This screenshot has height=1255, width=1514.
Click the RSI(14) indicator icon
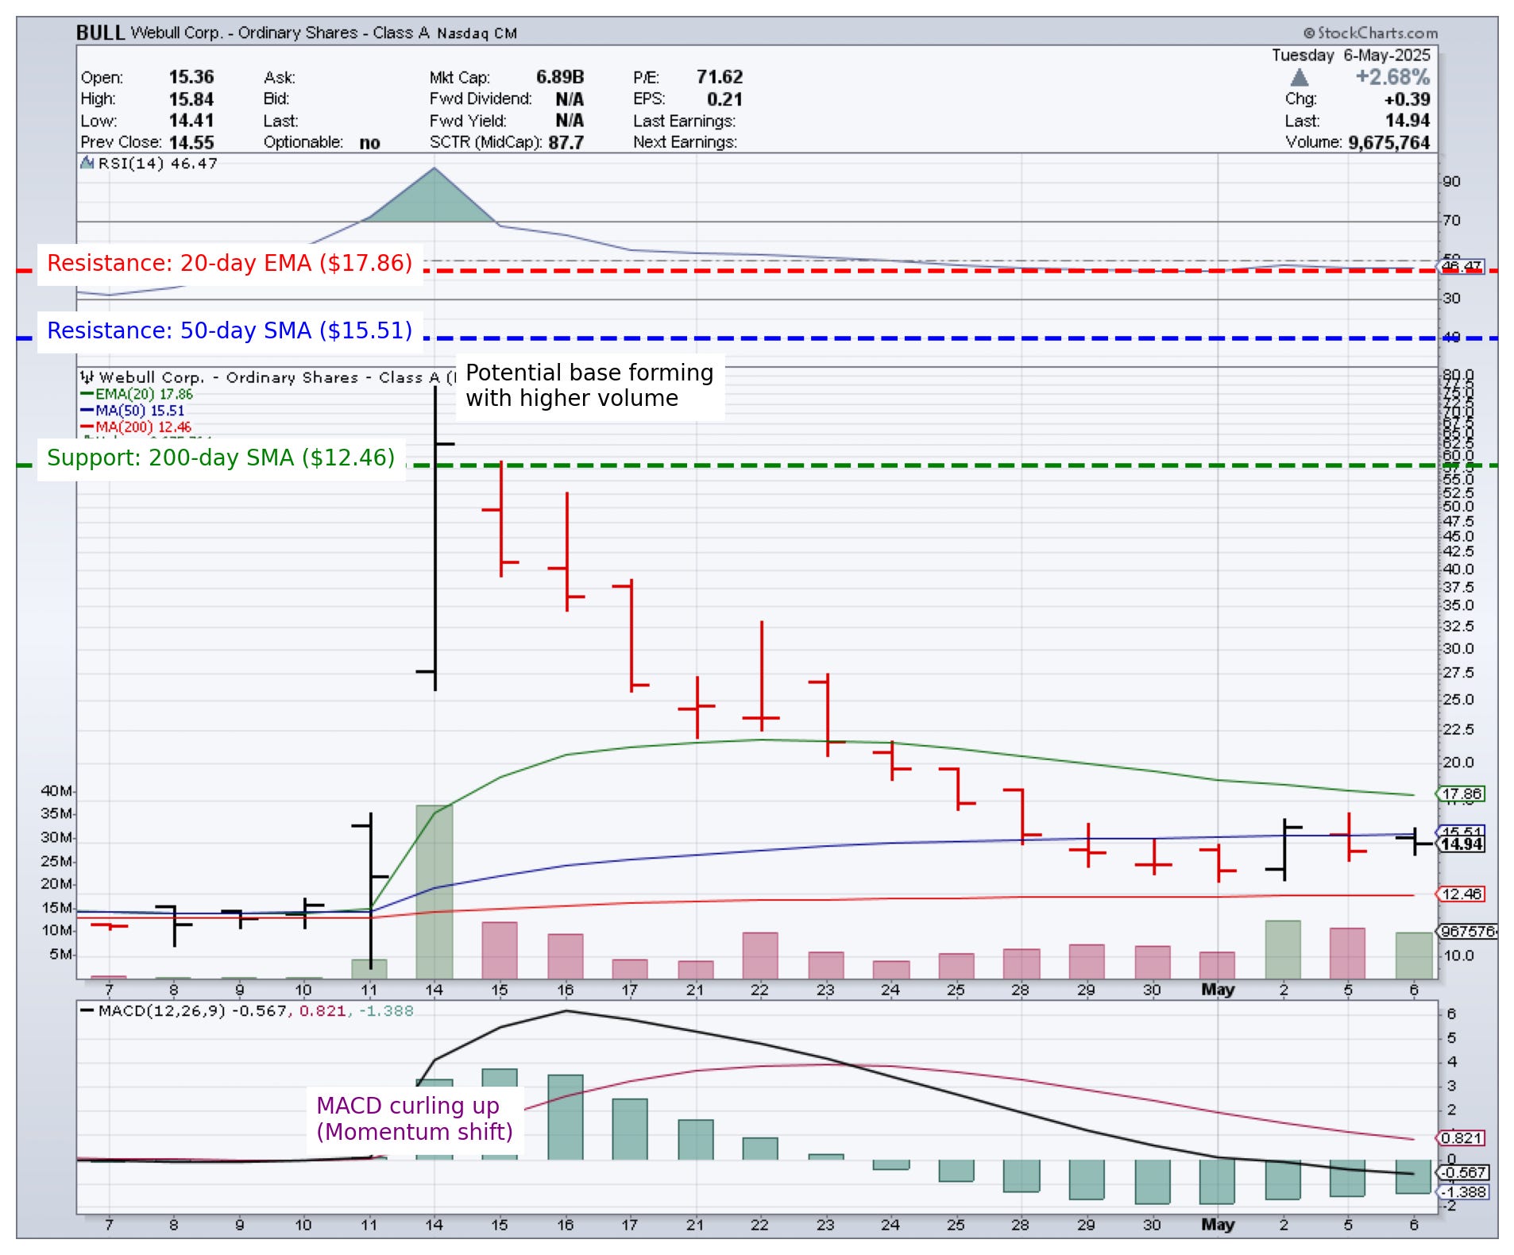tap(87, 163)
